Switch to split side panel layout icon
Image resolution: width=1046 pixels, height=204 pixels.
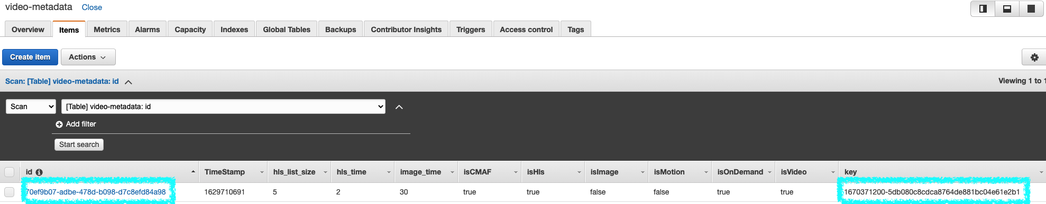[x=983, y=8]
